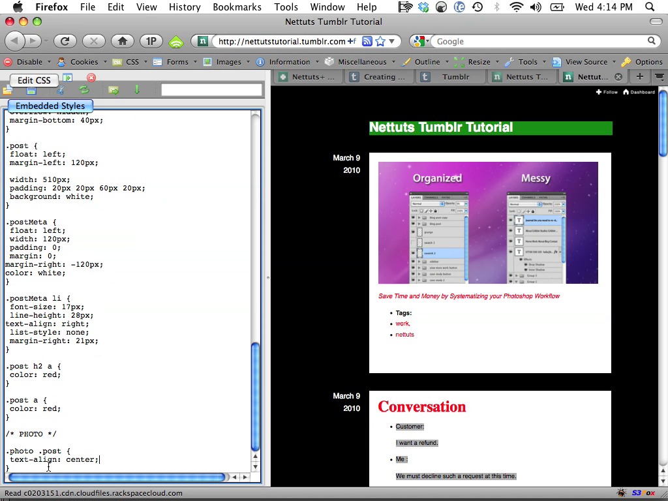This screenshot has height=501, width=668.
Task: Open Save Time and Money caption link
Action: (469, 296)
